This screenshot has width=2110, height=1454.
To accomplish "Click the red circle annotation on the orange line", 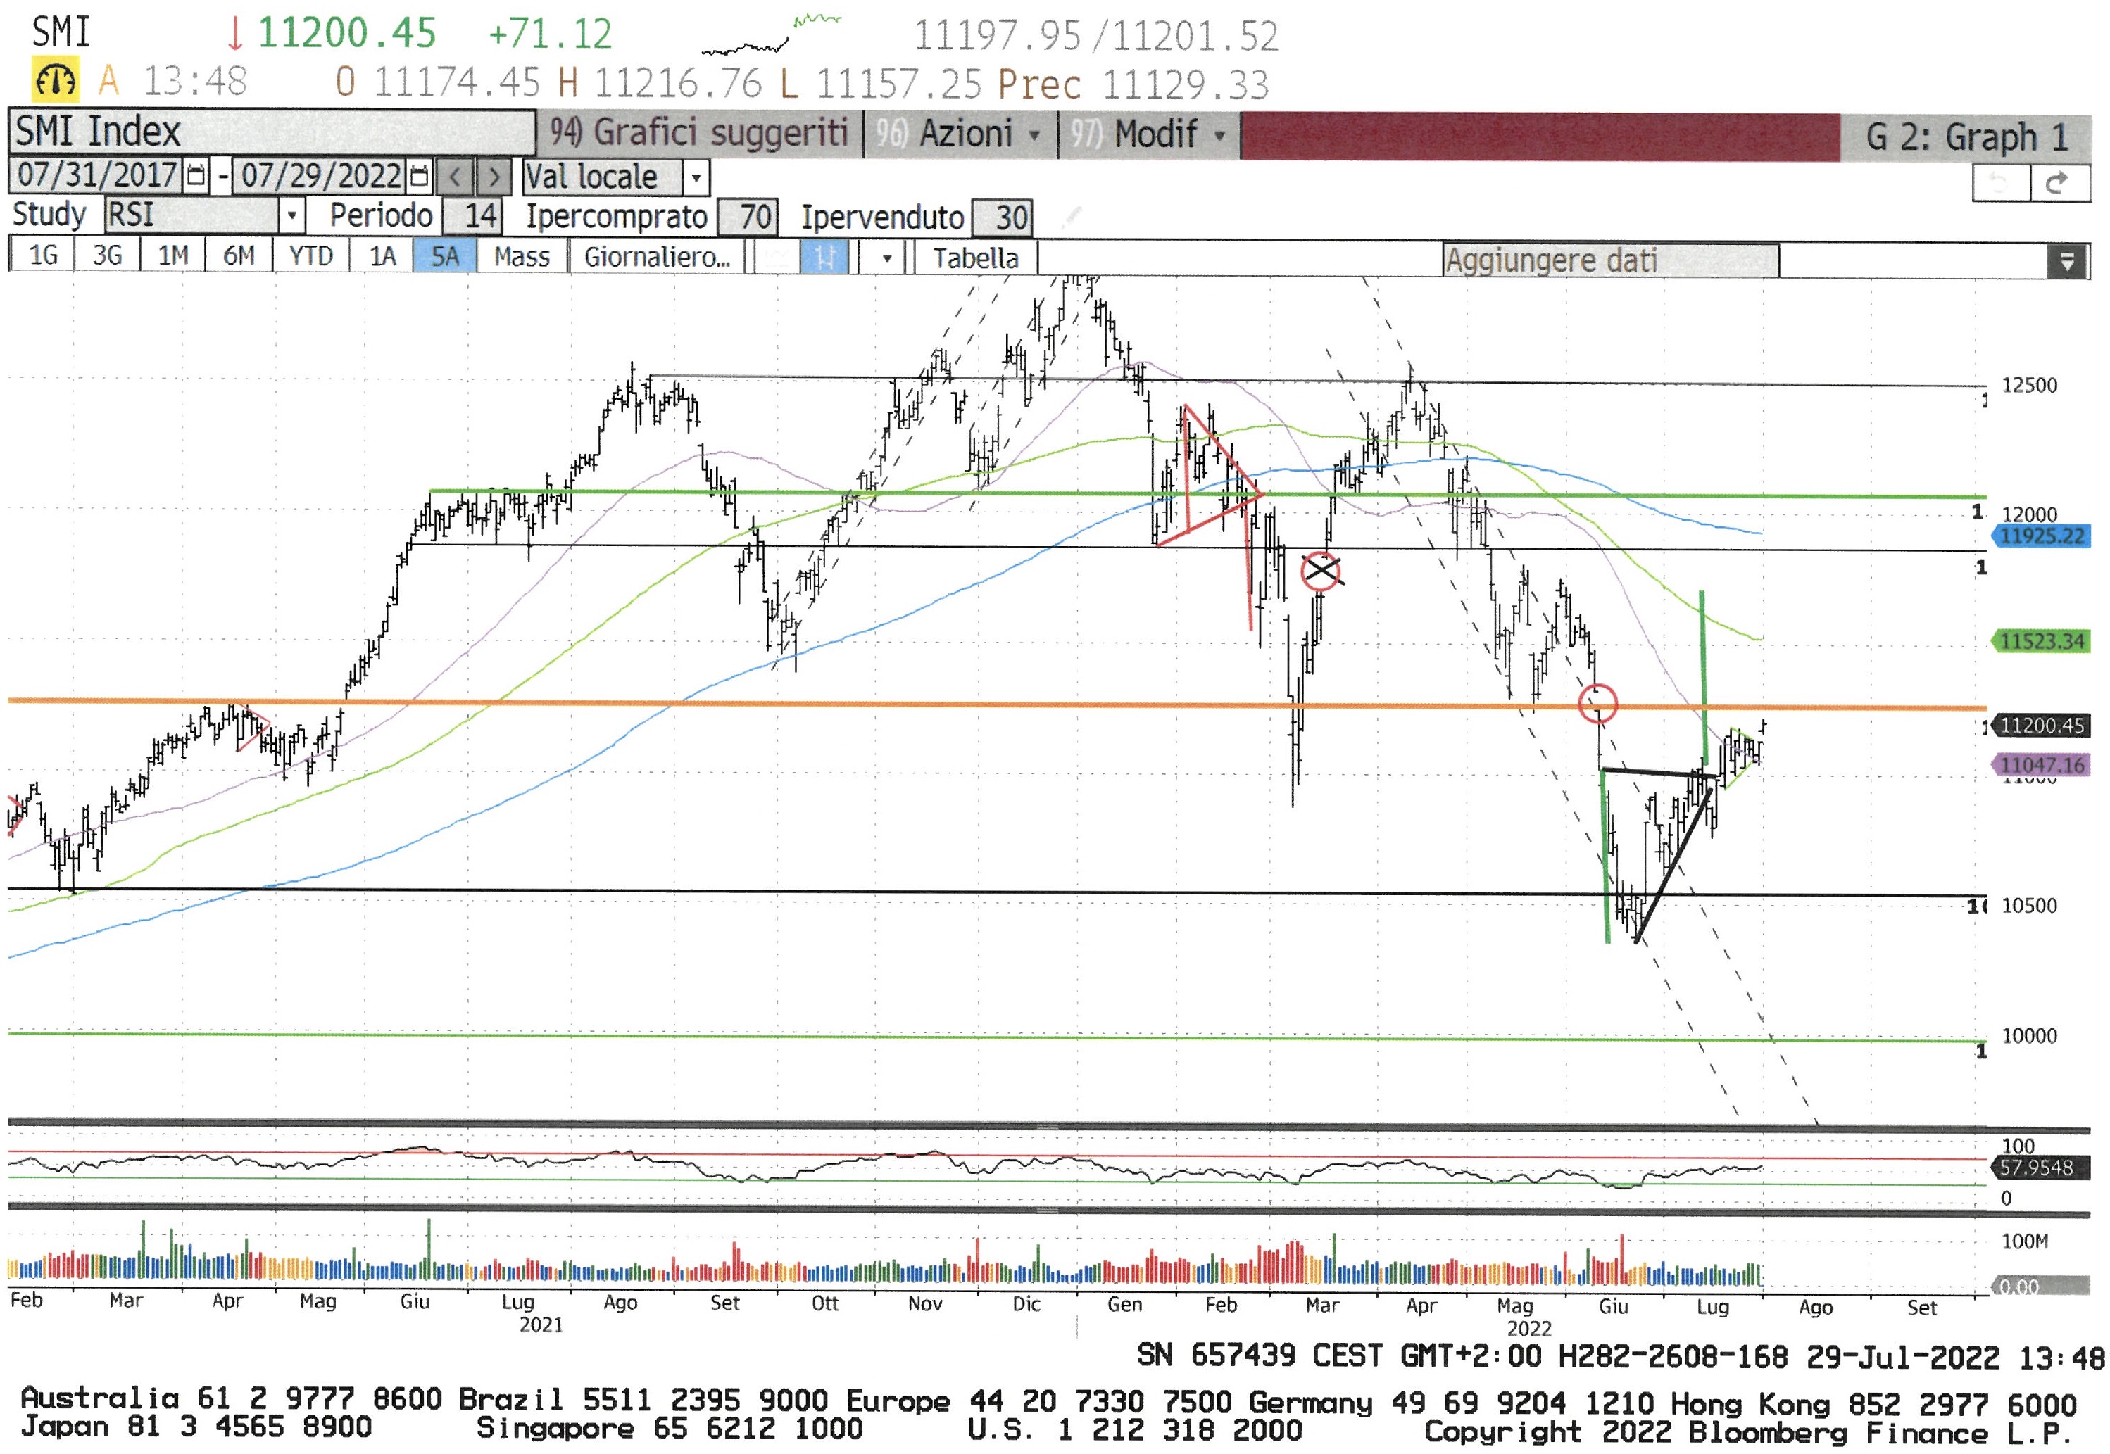I will [x=1597, y=703].
